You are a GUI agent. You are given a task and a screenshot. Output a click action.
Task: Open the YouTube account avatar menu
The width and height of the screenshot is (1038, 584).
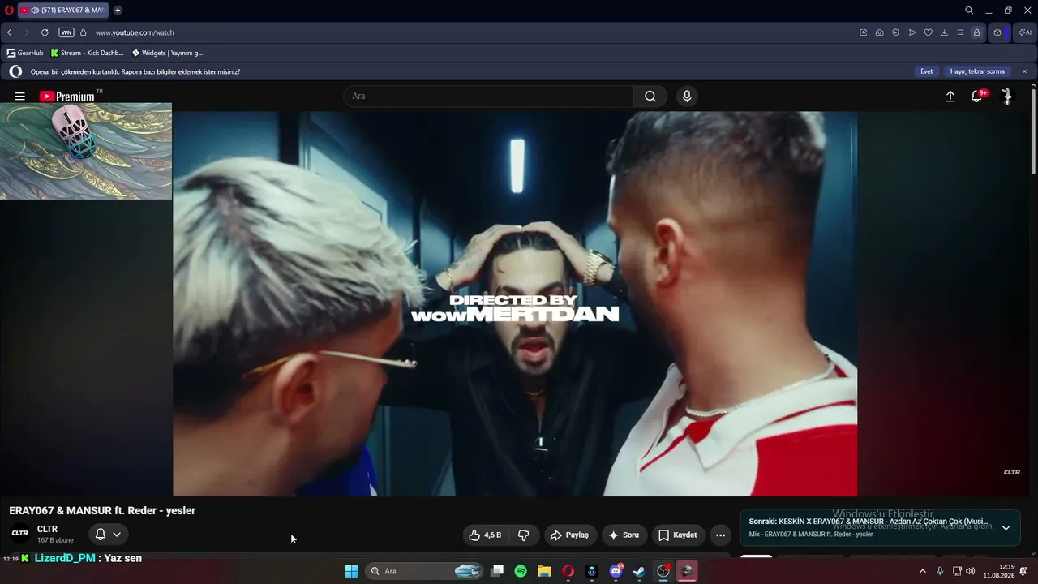[1007, 97]
